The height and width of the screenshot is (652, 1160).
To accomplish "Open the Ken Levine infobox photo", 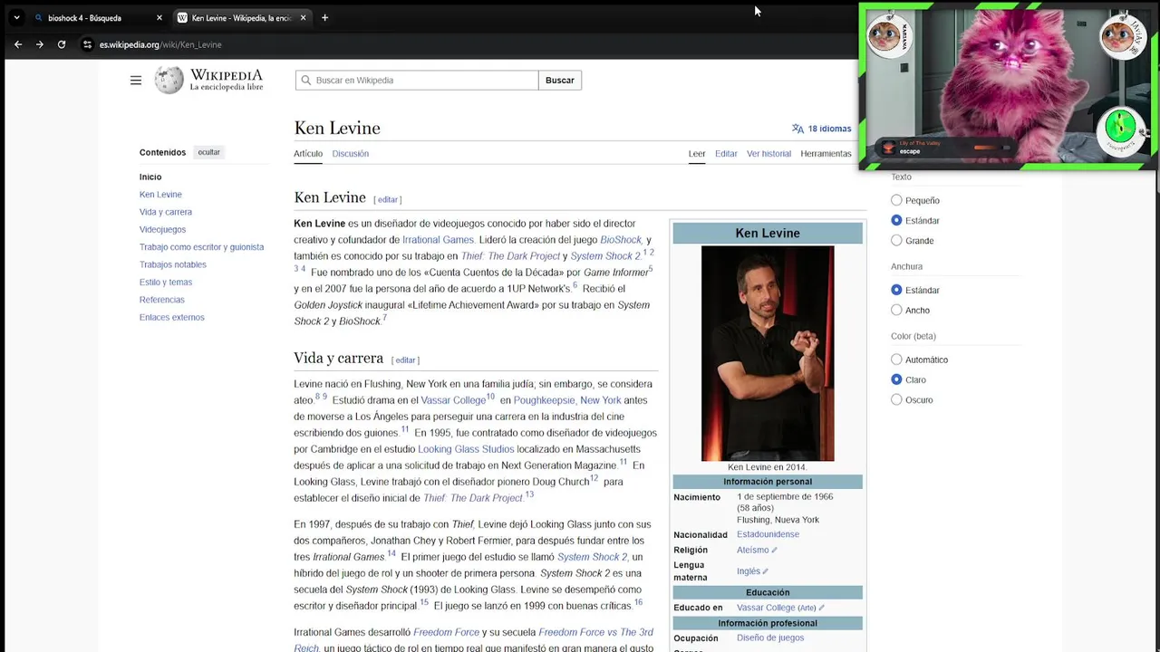I will [x=768, y=353].
